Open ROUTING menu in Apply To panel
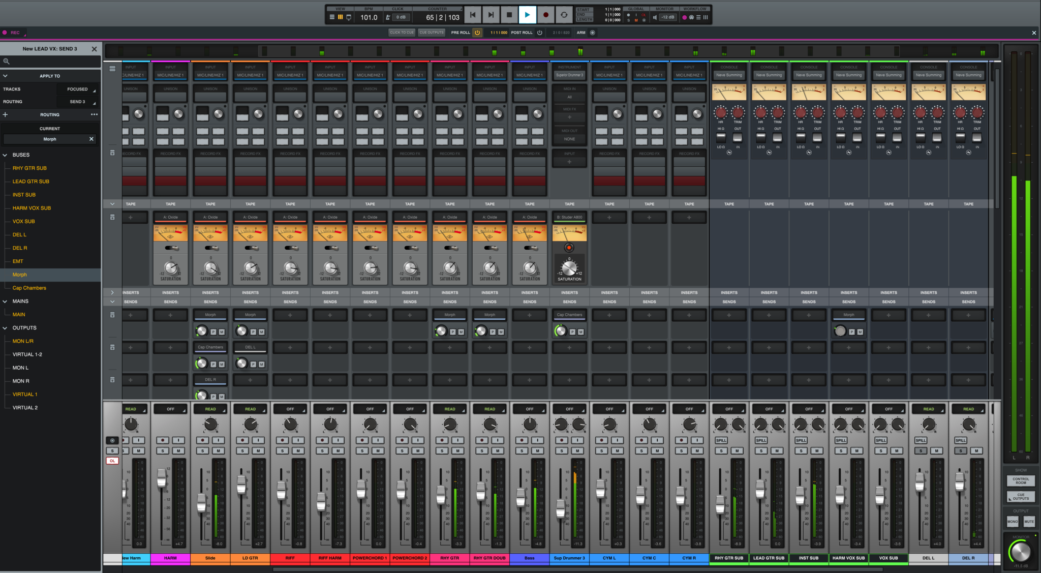The width and height of the screenshot is (1041, 573). click(78, 101)
